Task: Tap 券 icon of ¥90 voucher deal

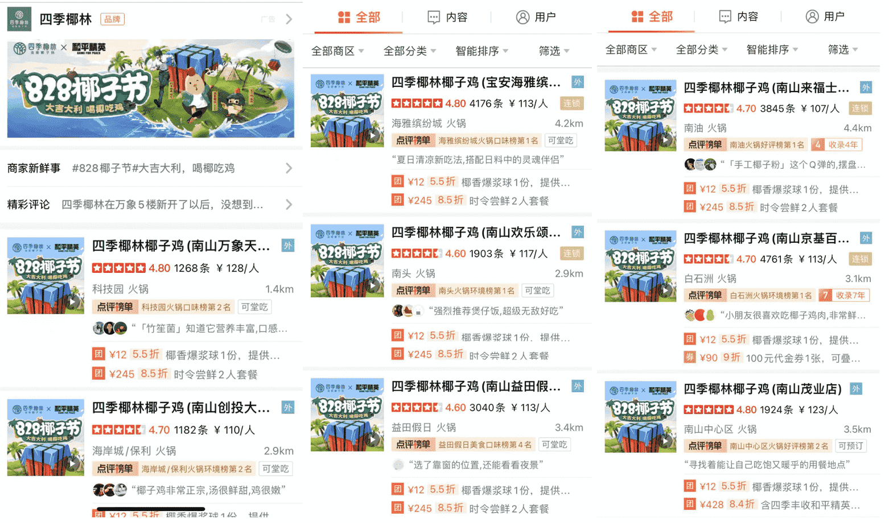Action: tap(690, 358)
